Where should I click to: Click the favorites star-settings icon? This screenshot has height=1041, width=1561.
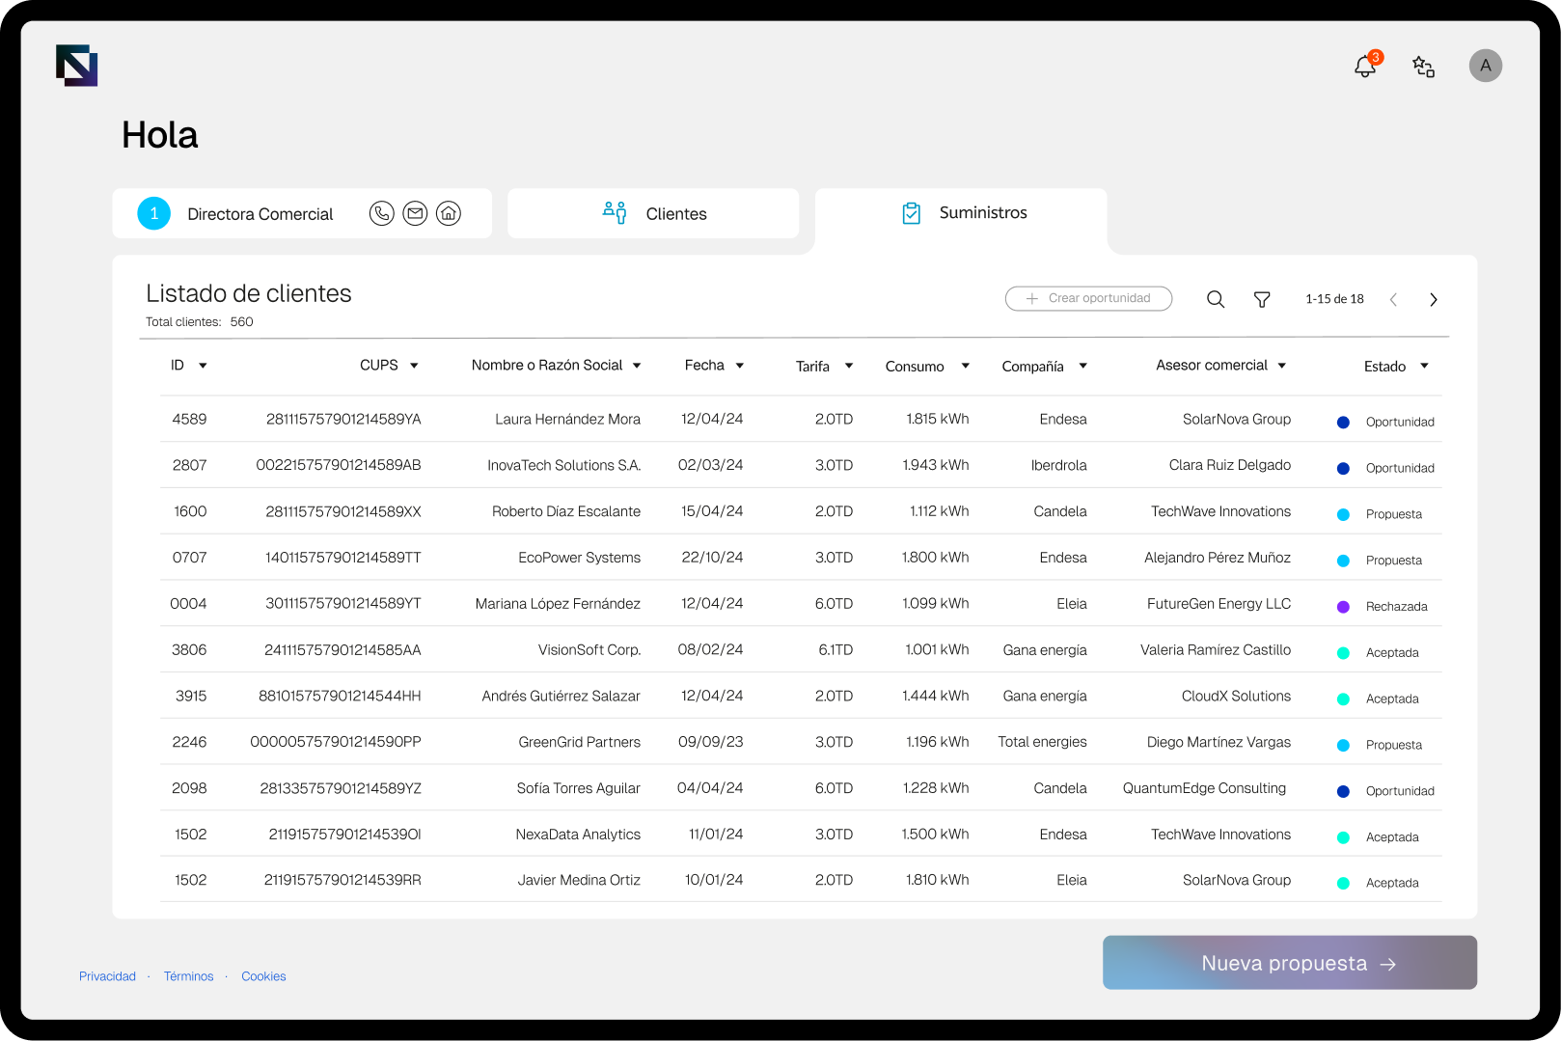[x=1423, y=66]
